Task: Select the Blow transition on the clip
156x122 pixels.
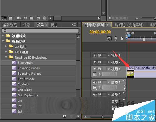Action: coord(131,68)
